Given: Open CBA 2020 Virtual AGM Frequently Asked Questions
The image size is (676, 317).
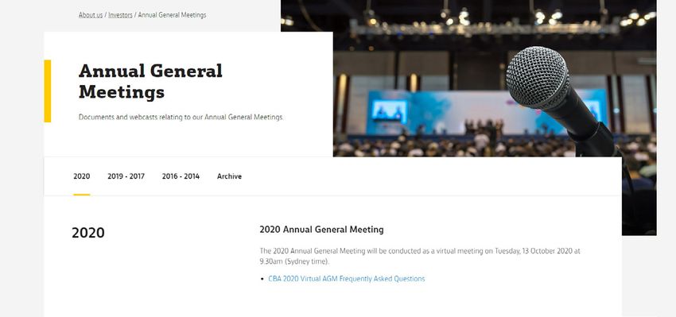Looking at the screenshot, I should tap(346, 279).
